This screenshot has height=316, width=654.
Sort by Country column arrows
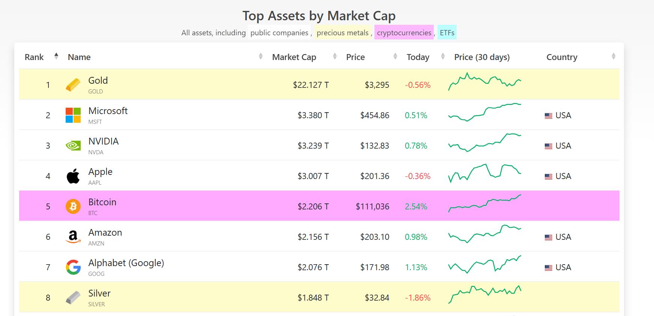(613, 56)
